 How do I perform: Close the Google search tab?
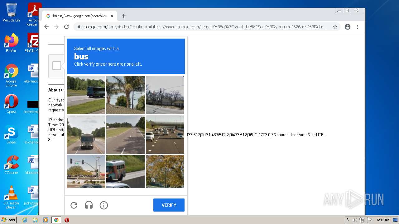tap(112, 16)
